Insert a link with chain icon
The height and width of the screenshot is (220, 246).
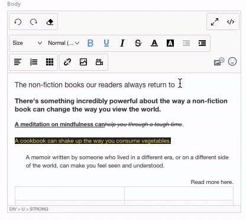[x=67, y=62]
